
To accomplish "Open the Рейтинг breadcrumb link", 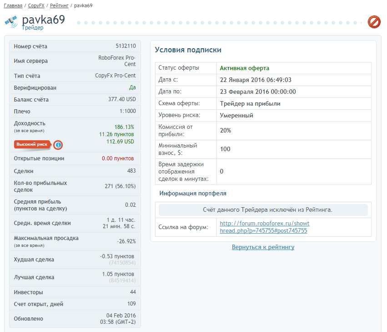I will (x=59, y=5).
